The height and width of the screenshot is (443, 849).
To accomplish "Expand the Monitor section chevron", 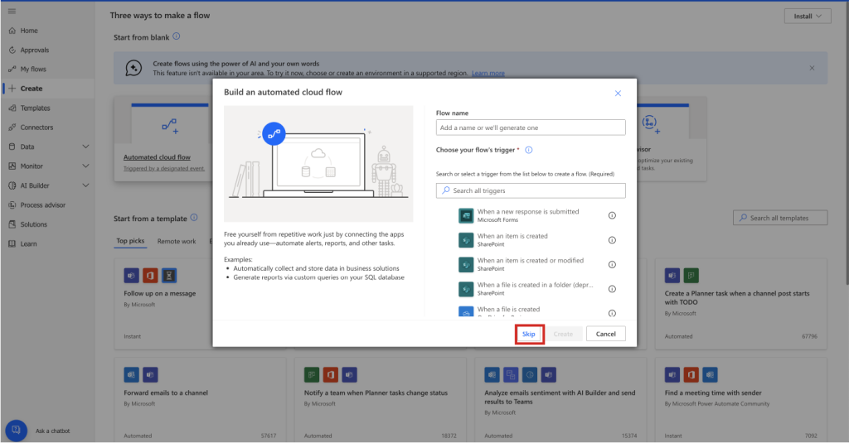I will pyautogui.click(x=86, y=166).
